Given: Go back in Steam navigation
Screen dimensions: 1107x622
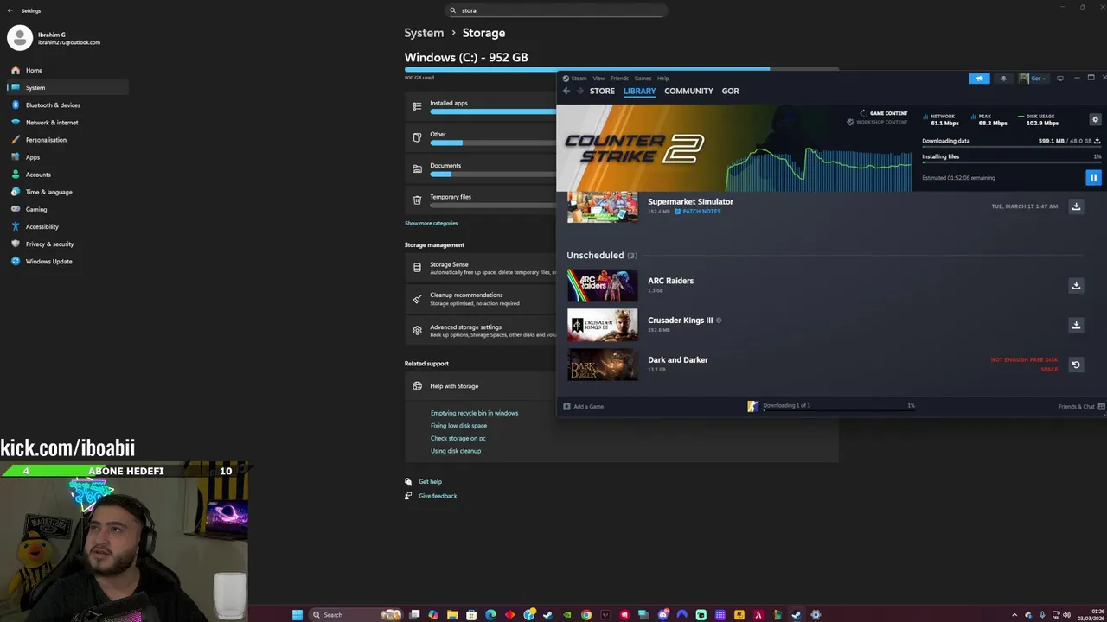Looking at the screenshot, I should point(566,91).
